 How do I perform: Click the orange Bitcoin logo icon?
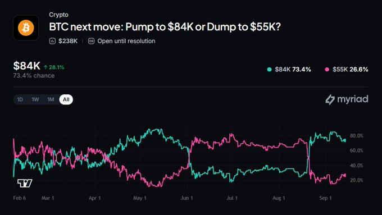coord(26,28)
